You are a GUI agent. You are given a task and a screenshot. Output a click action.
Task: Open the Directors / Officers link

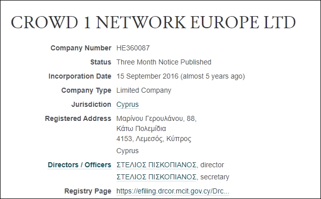79,165
